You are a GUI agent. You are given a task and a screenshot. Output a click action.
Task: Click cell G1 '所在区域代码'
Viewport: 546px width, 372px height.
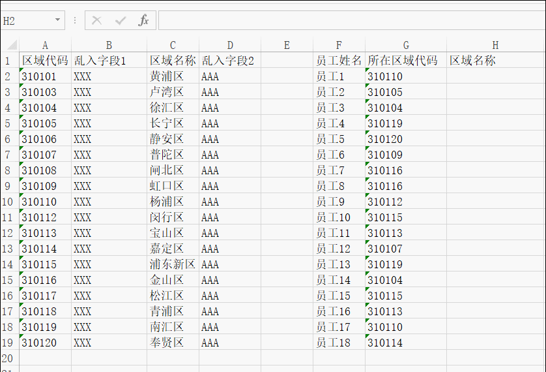click(x=406, y=60)
